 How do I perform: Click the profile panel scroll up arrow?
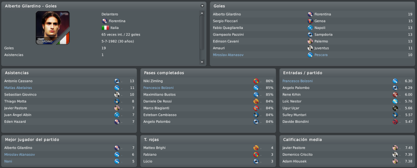click(x=202, y=13)
